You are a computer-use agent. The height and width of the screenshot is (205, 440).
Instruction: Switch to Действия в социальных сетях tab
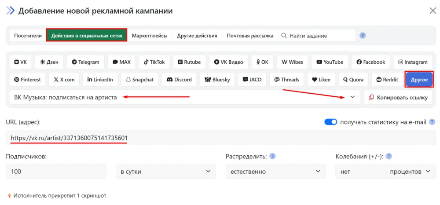[x=87, y=36]
